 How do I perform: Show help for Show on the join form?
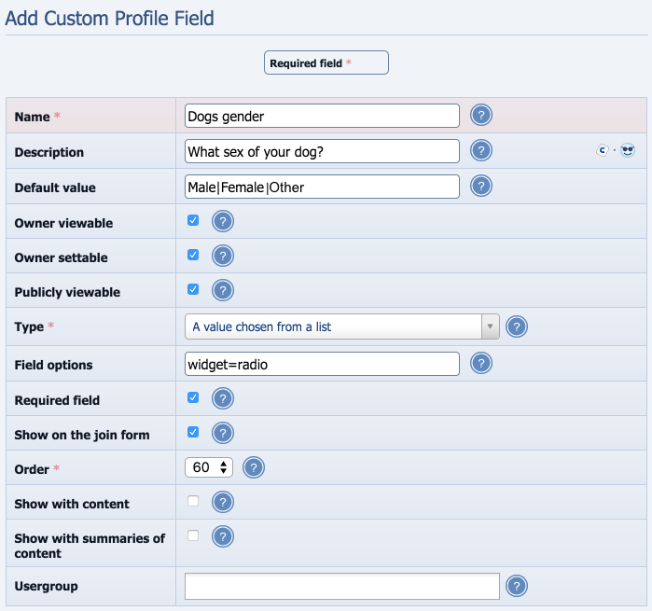223,433
